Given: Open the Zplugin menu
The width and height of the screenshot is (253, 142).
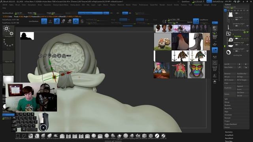Looking at the screenshot, I should coord(206,5).
